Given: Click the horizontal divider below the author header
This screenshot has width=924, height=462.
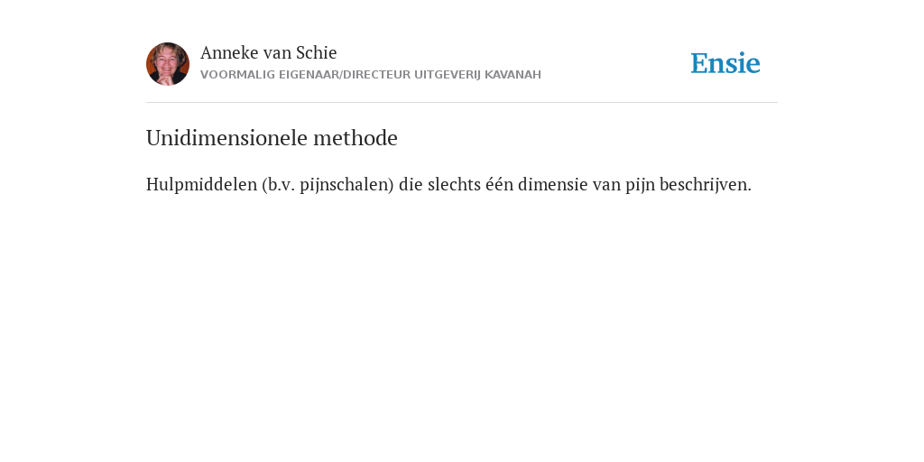Looking at the screenshot, I should [462, 103].
